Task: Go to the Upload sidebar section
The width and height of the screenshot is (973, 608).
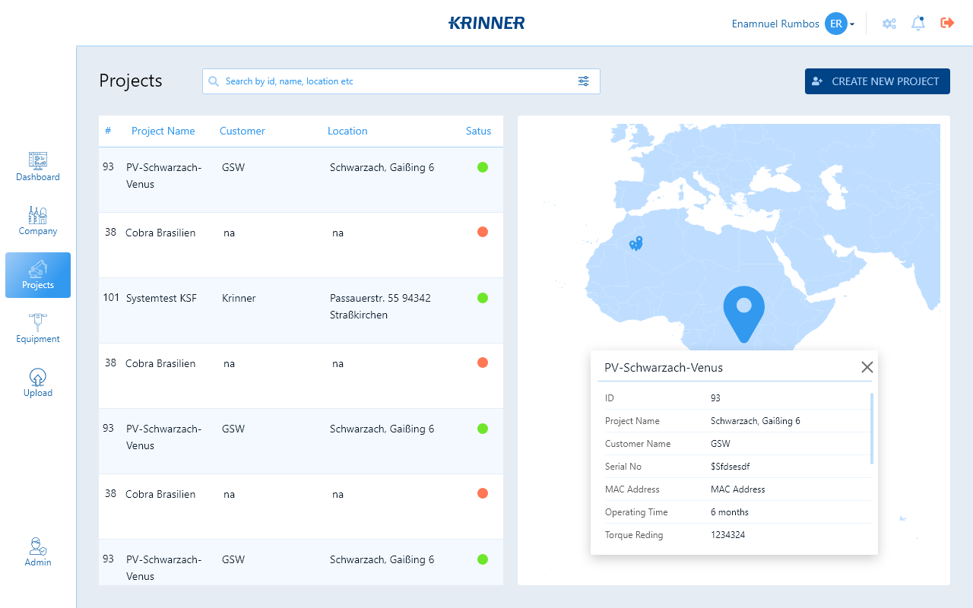Action: pyautogui.click(x=38, y=383)
